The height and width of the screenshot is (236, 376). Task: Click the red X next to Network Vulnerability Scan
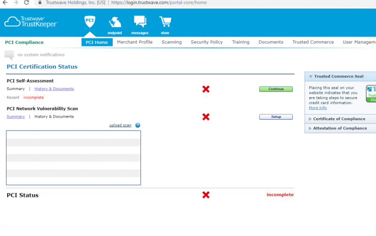click(206, 117)
